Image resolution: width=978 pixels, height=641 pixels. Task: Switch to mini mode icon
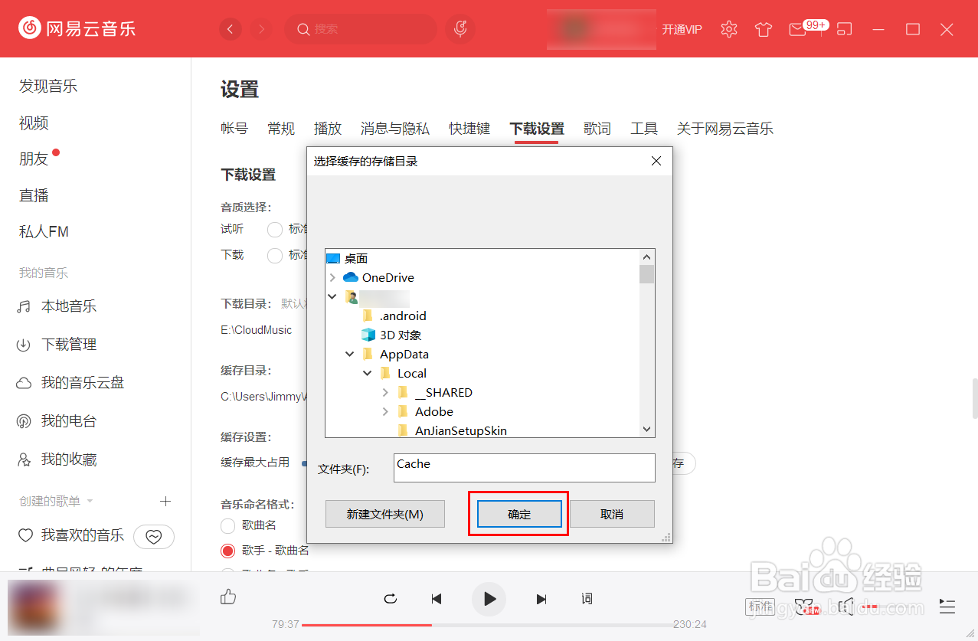click(844, 29)
